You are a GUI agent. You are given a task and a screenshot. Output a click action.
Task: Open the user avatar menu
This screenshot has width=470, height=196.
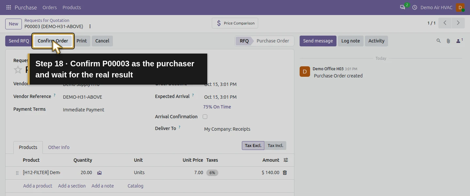[460, 7]
